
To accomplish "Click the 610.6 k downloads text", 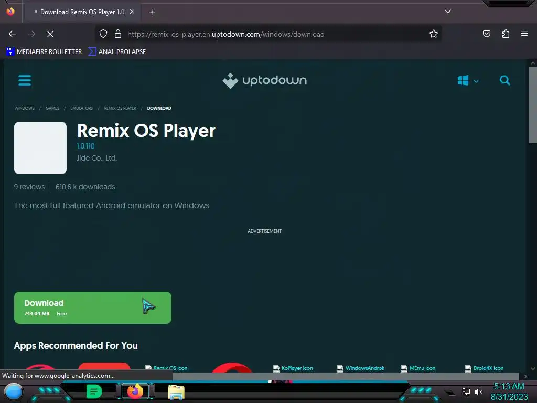I will [85, 187].
